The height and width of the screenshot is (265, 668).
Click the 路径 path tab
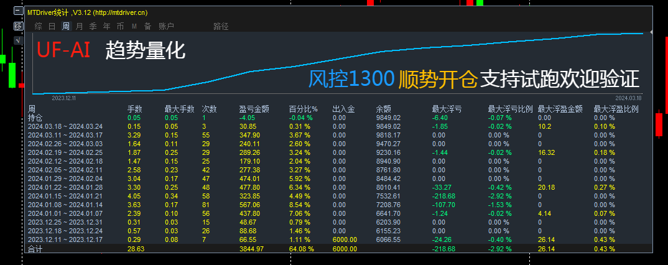click(x=221, y=26)
